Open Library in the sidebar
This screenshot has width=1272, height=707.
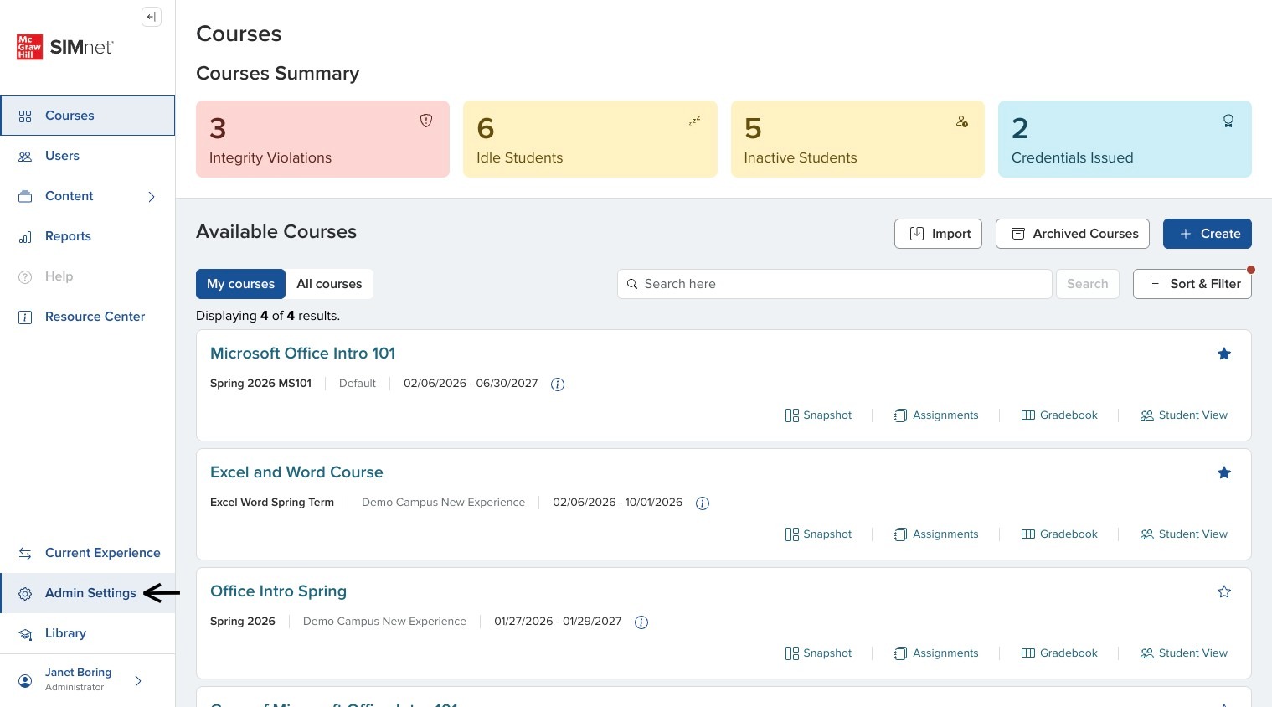point(88,633)
